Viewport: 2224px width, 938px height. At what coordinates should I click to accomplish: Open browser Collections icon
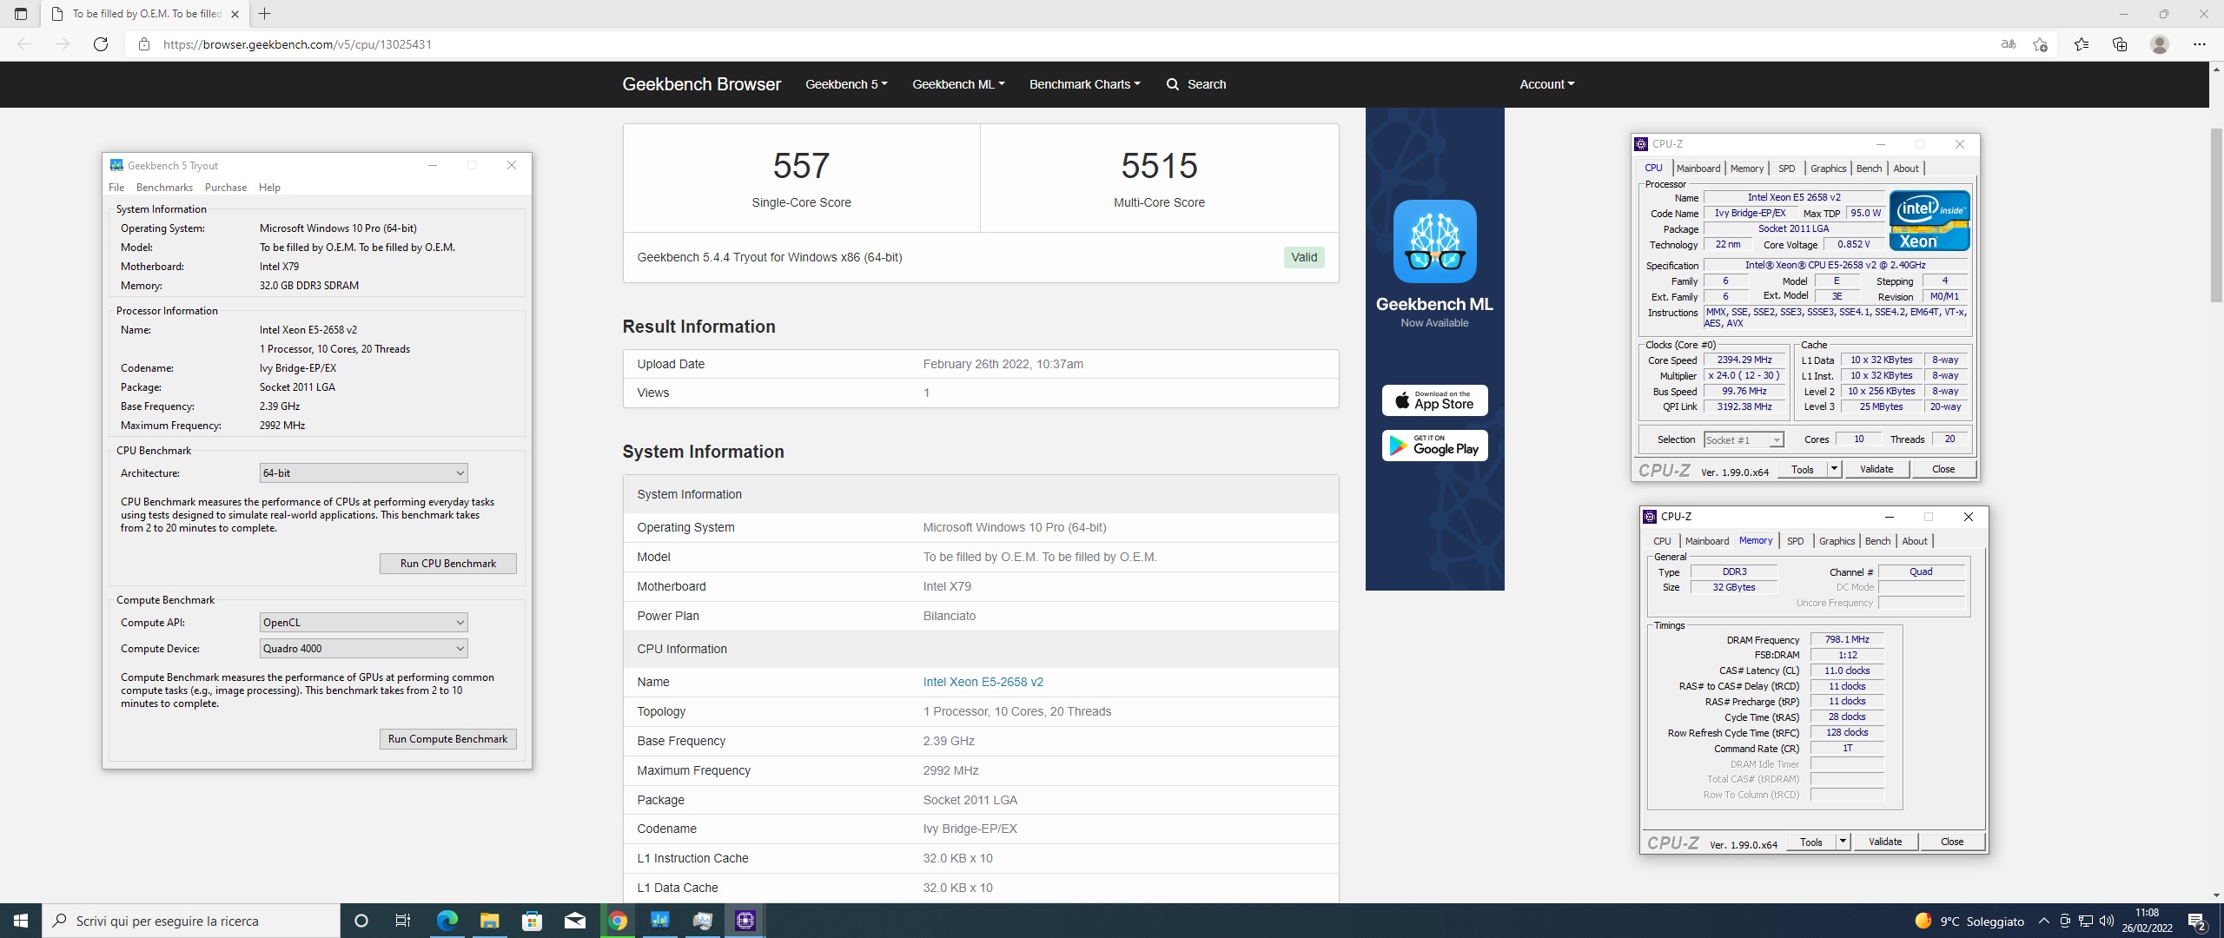2120,44
